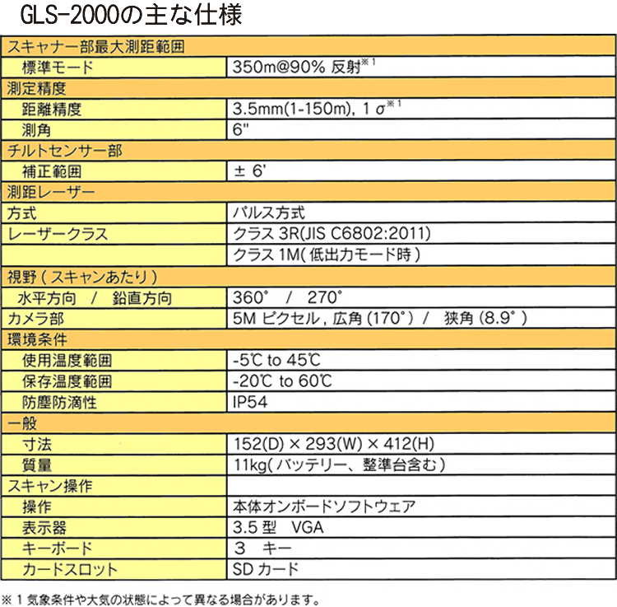
Task: Click the value 'パルス方式'
Action: point(269,212)
